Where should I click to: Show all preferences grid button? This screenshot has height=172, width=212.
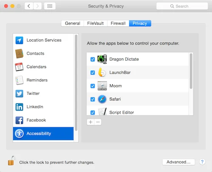click(x=50, y=6)
